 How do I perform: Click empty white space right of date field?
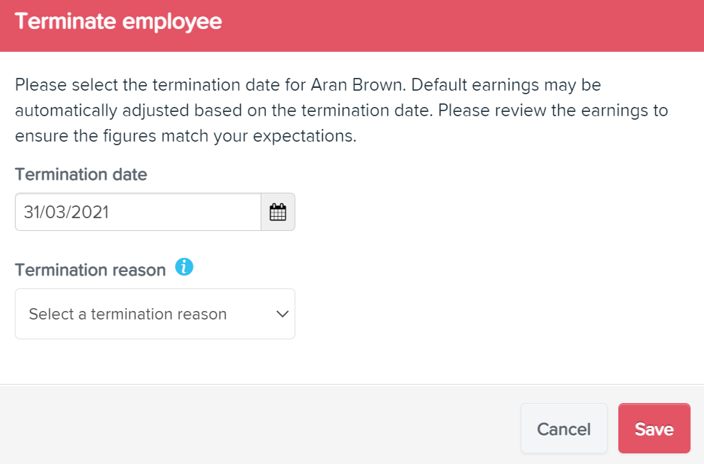[494, 212]
